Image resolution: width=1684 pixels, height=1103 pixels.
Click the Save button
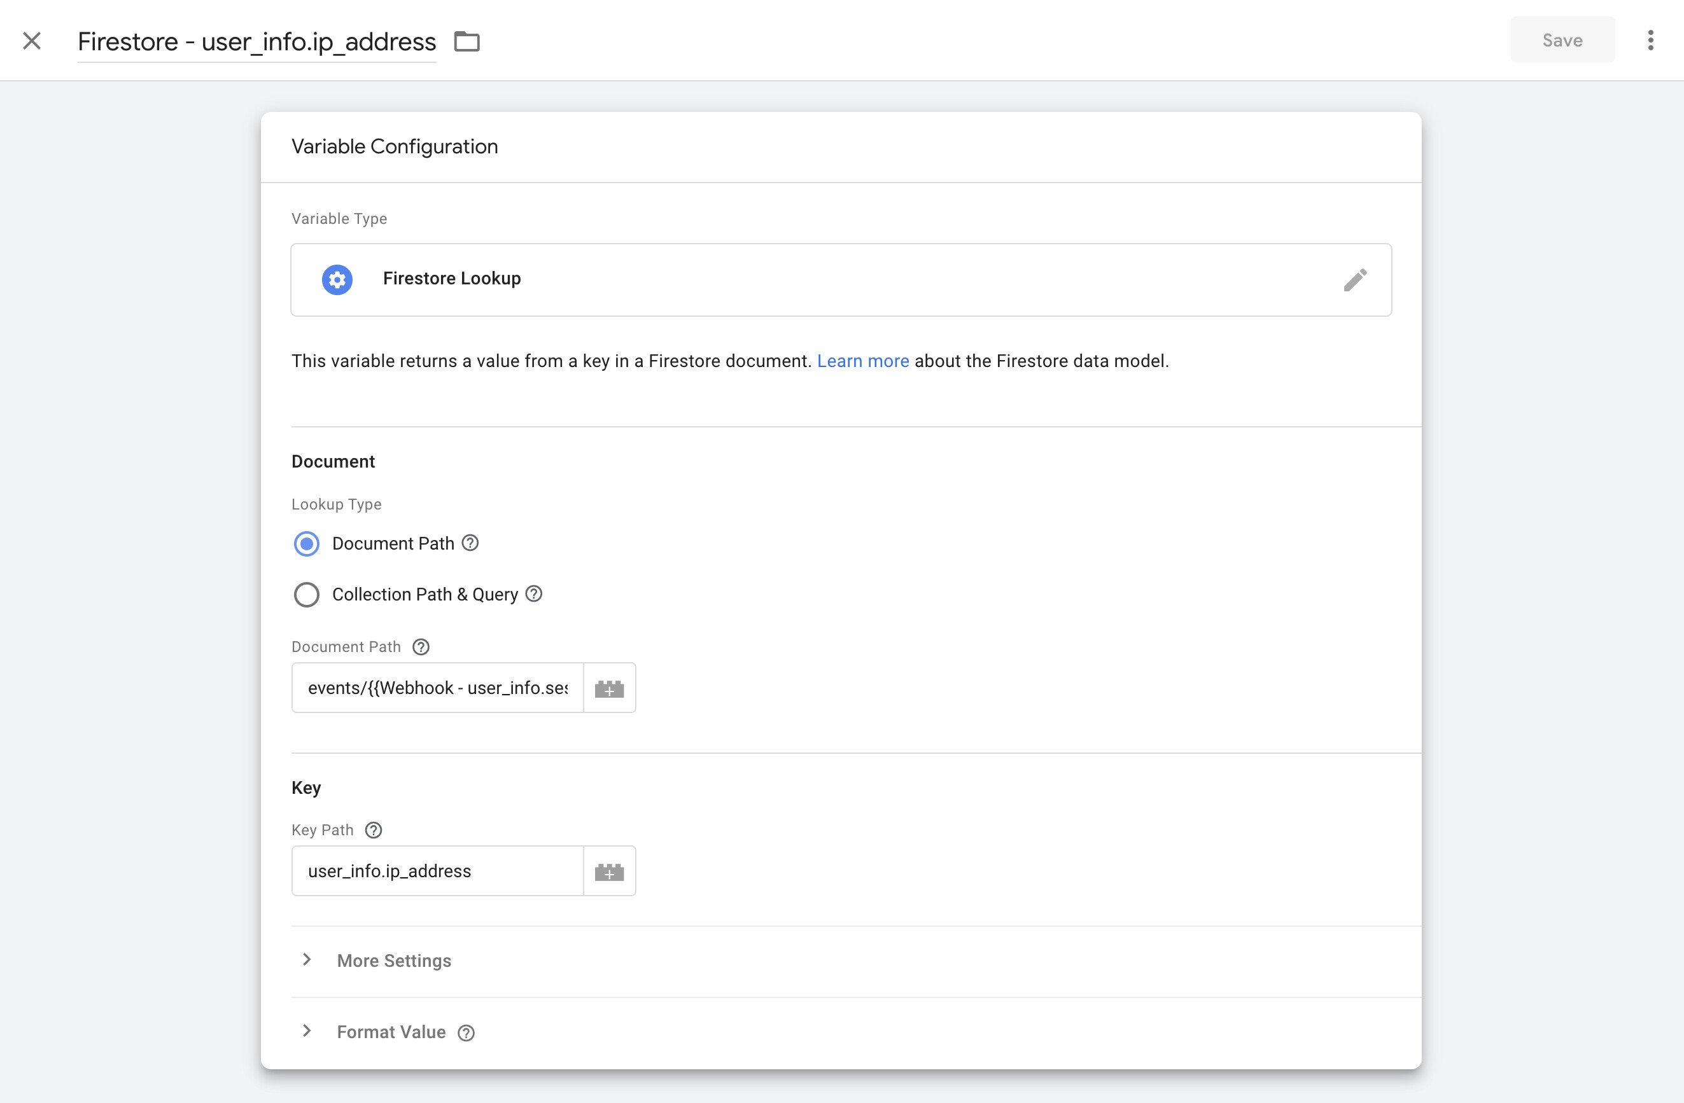1562,40
